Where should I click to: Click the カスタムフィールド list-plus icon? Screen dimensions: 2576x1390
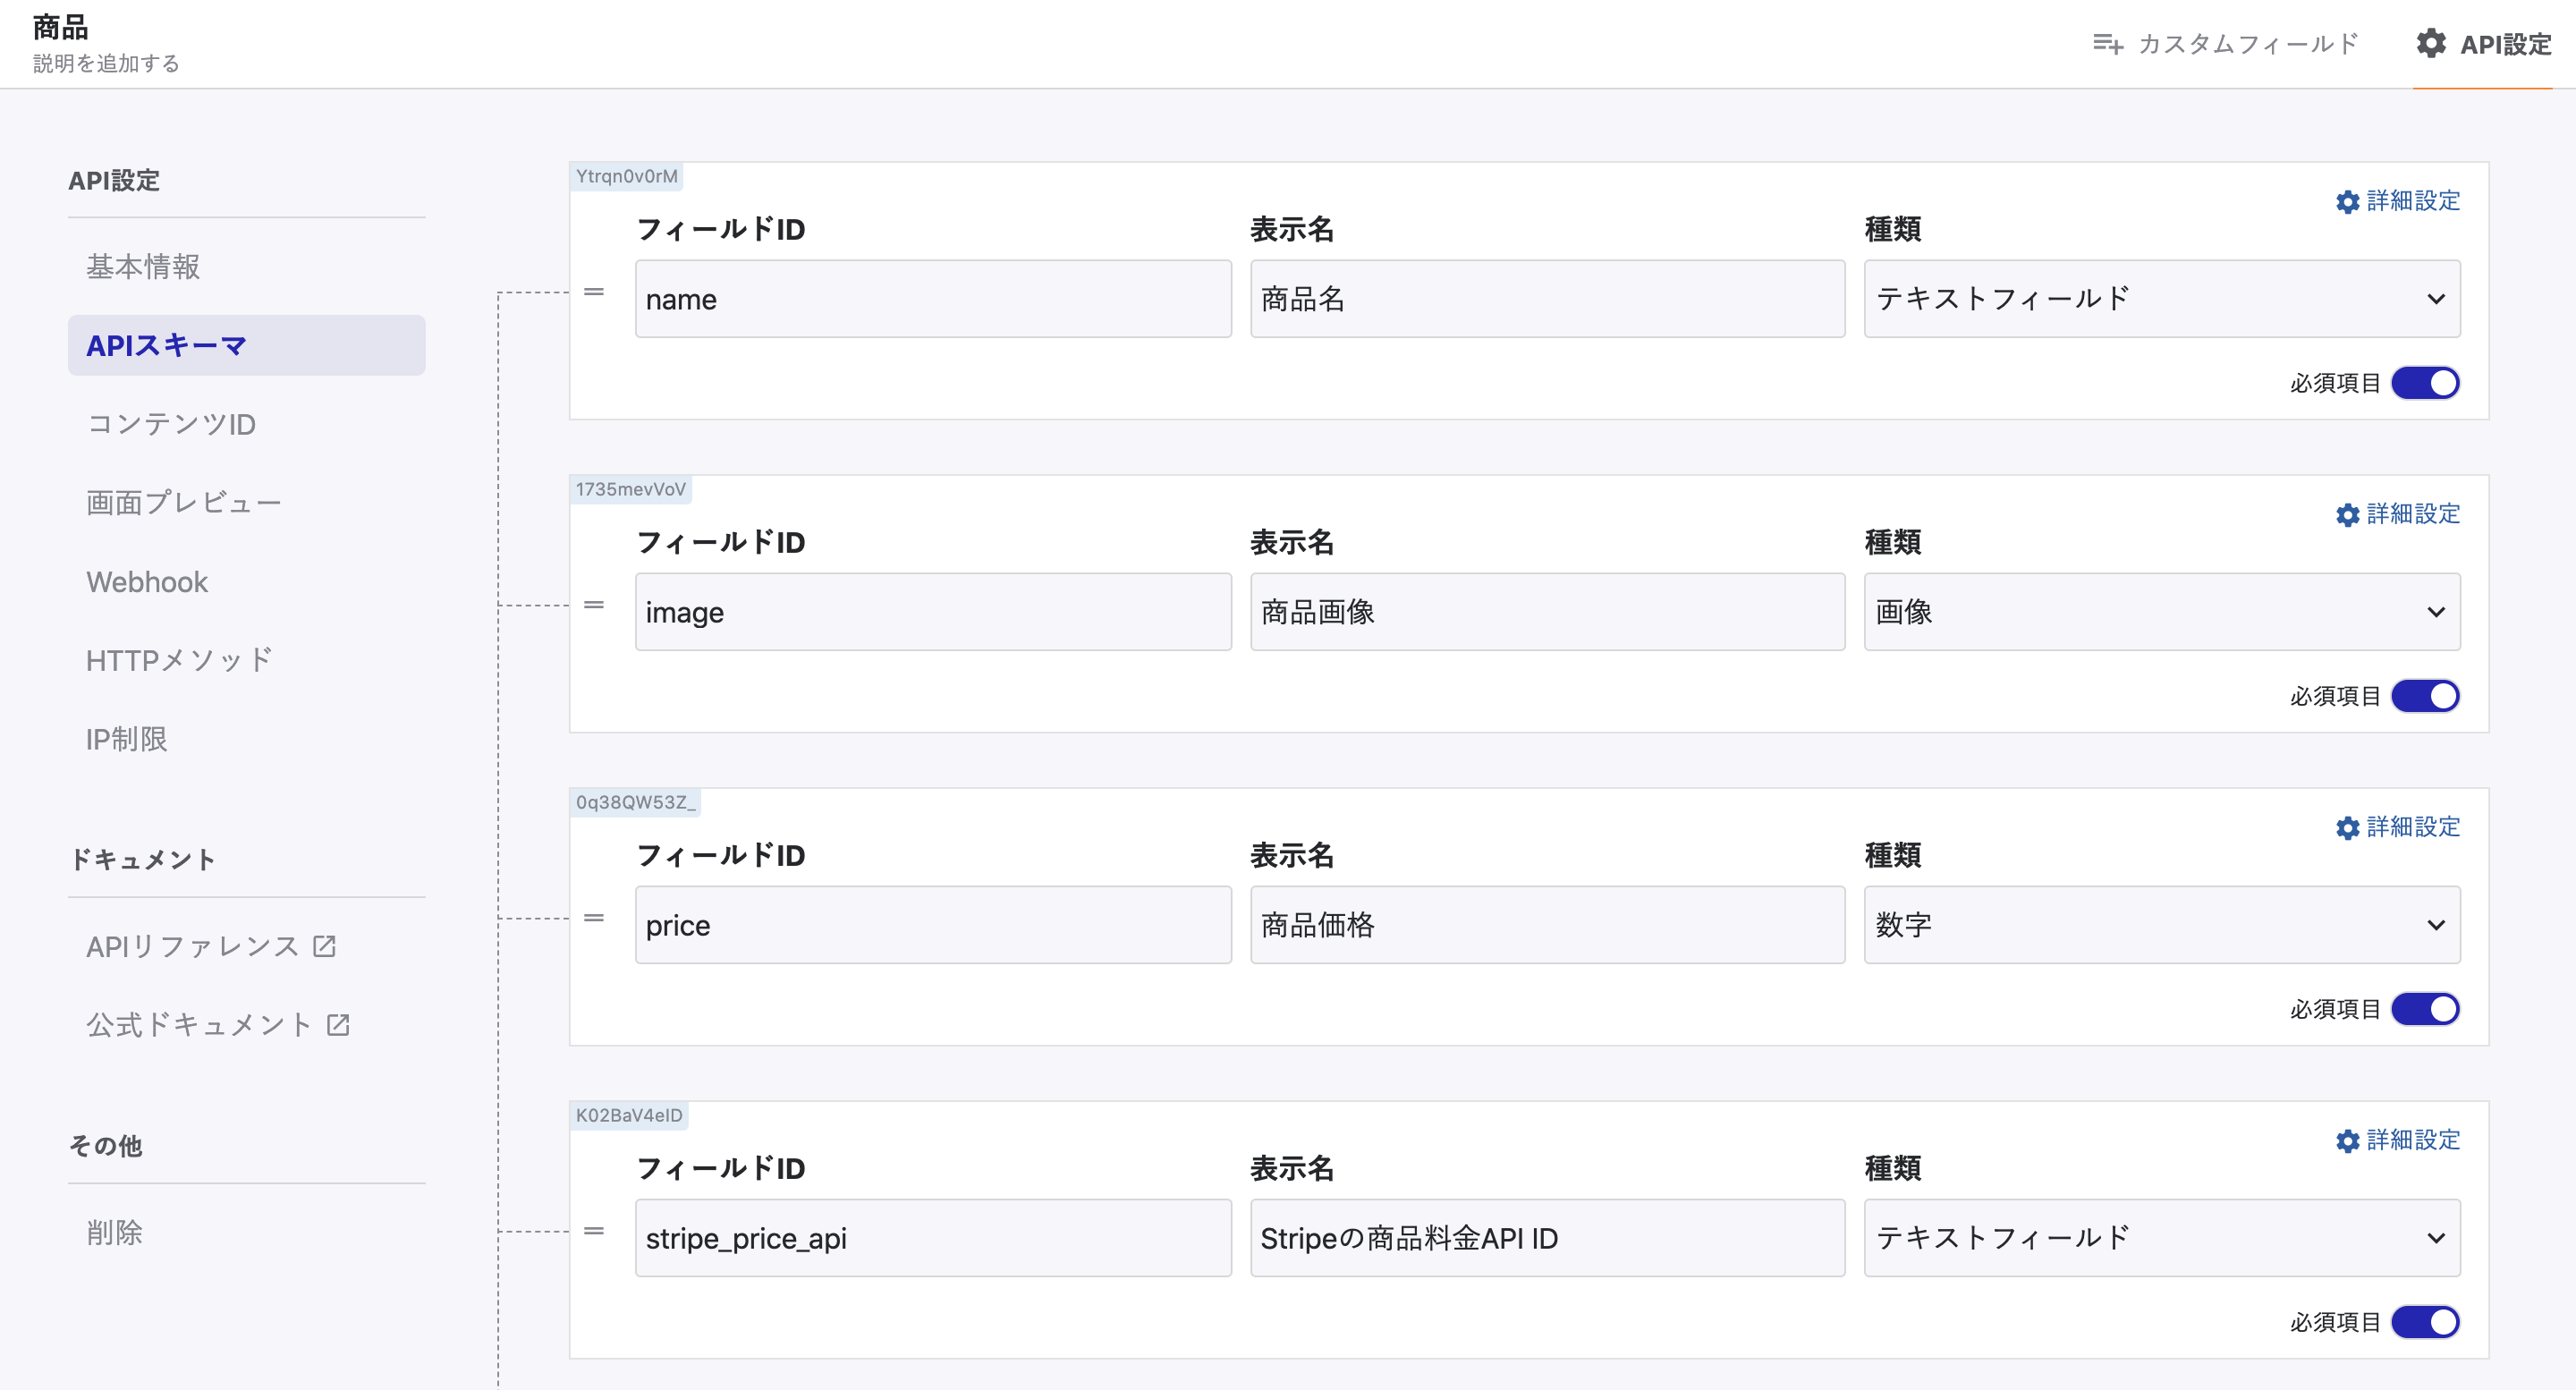coord(2107,44)
